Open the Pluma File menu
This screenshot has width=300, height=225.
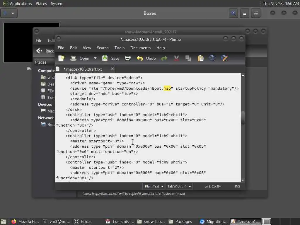pos(61,48)
